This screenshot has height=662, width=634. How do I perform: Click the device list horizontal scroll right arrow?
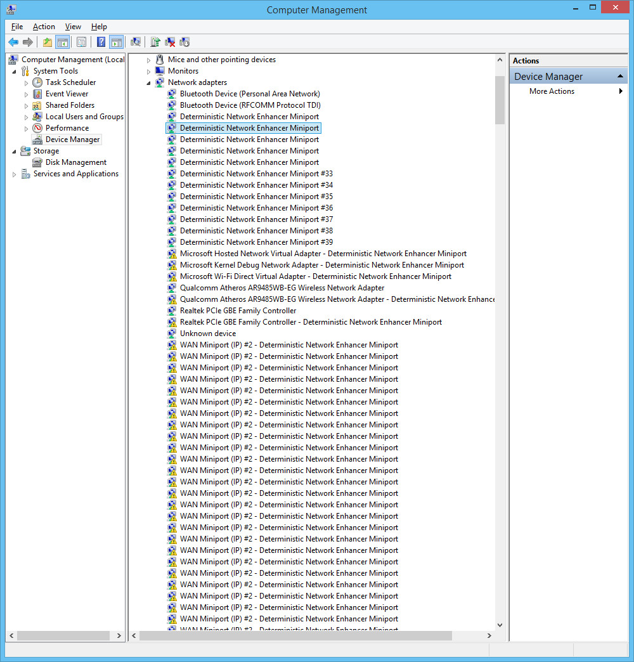tap(489, 635)
